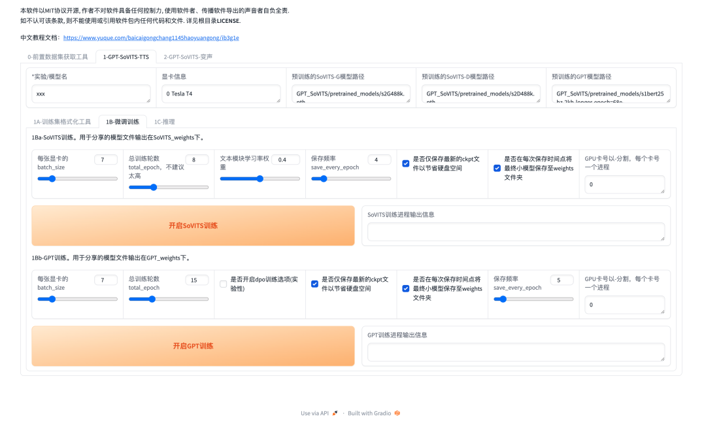The image size is (706, 423).
Task: Click SoVITS GPU卡号 input field
Action: tap(624, 184)
